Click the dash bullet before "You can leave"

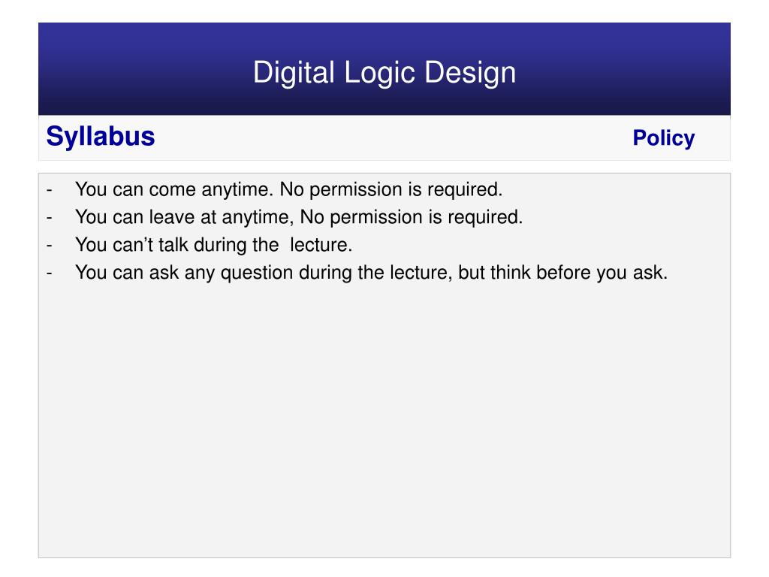(49, 218)
